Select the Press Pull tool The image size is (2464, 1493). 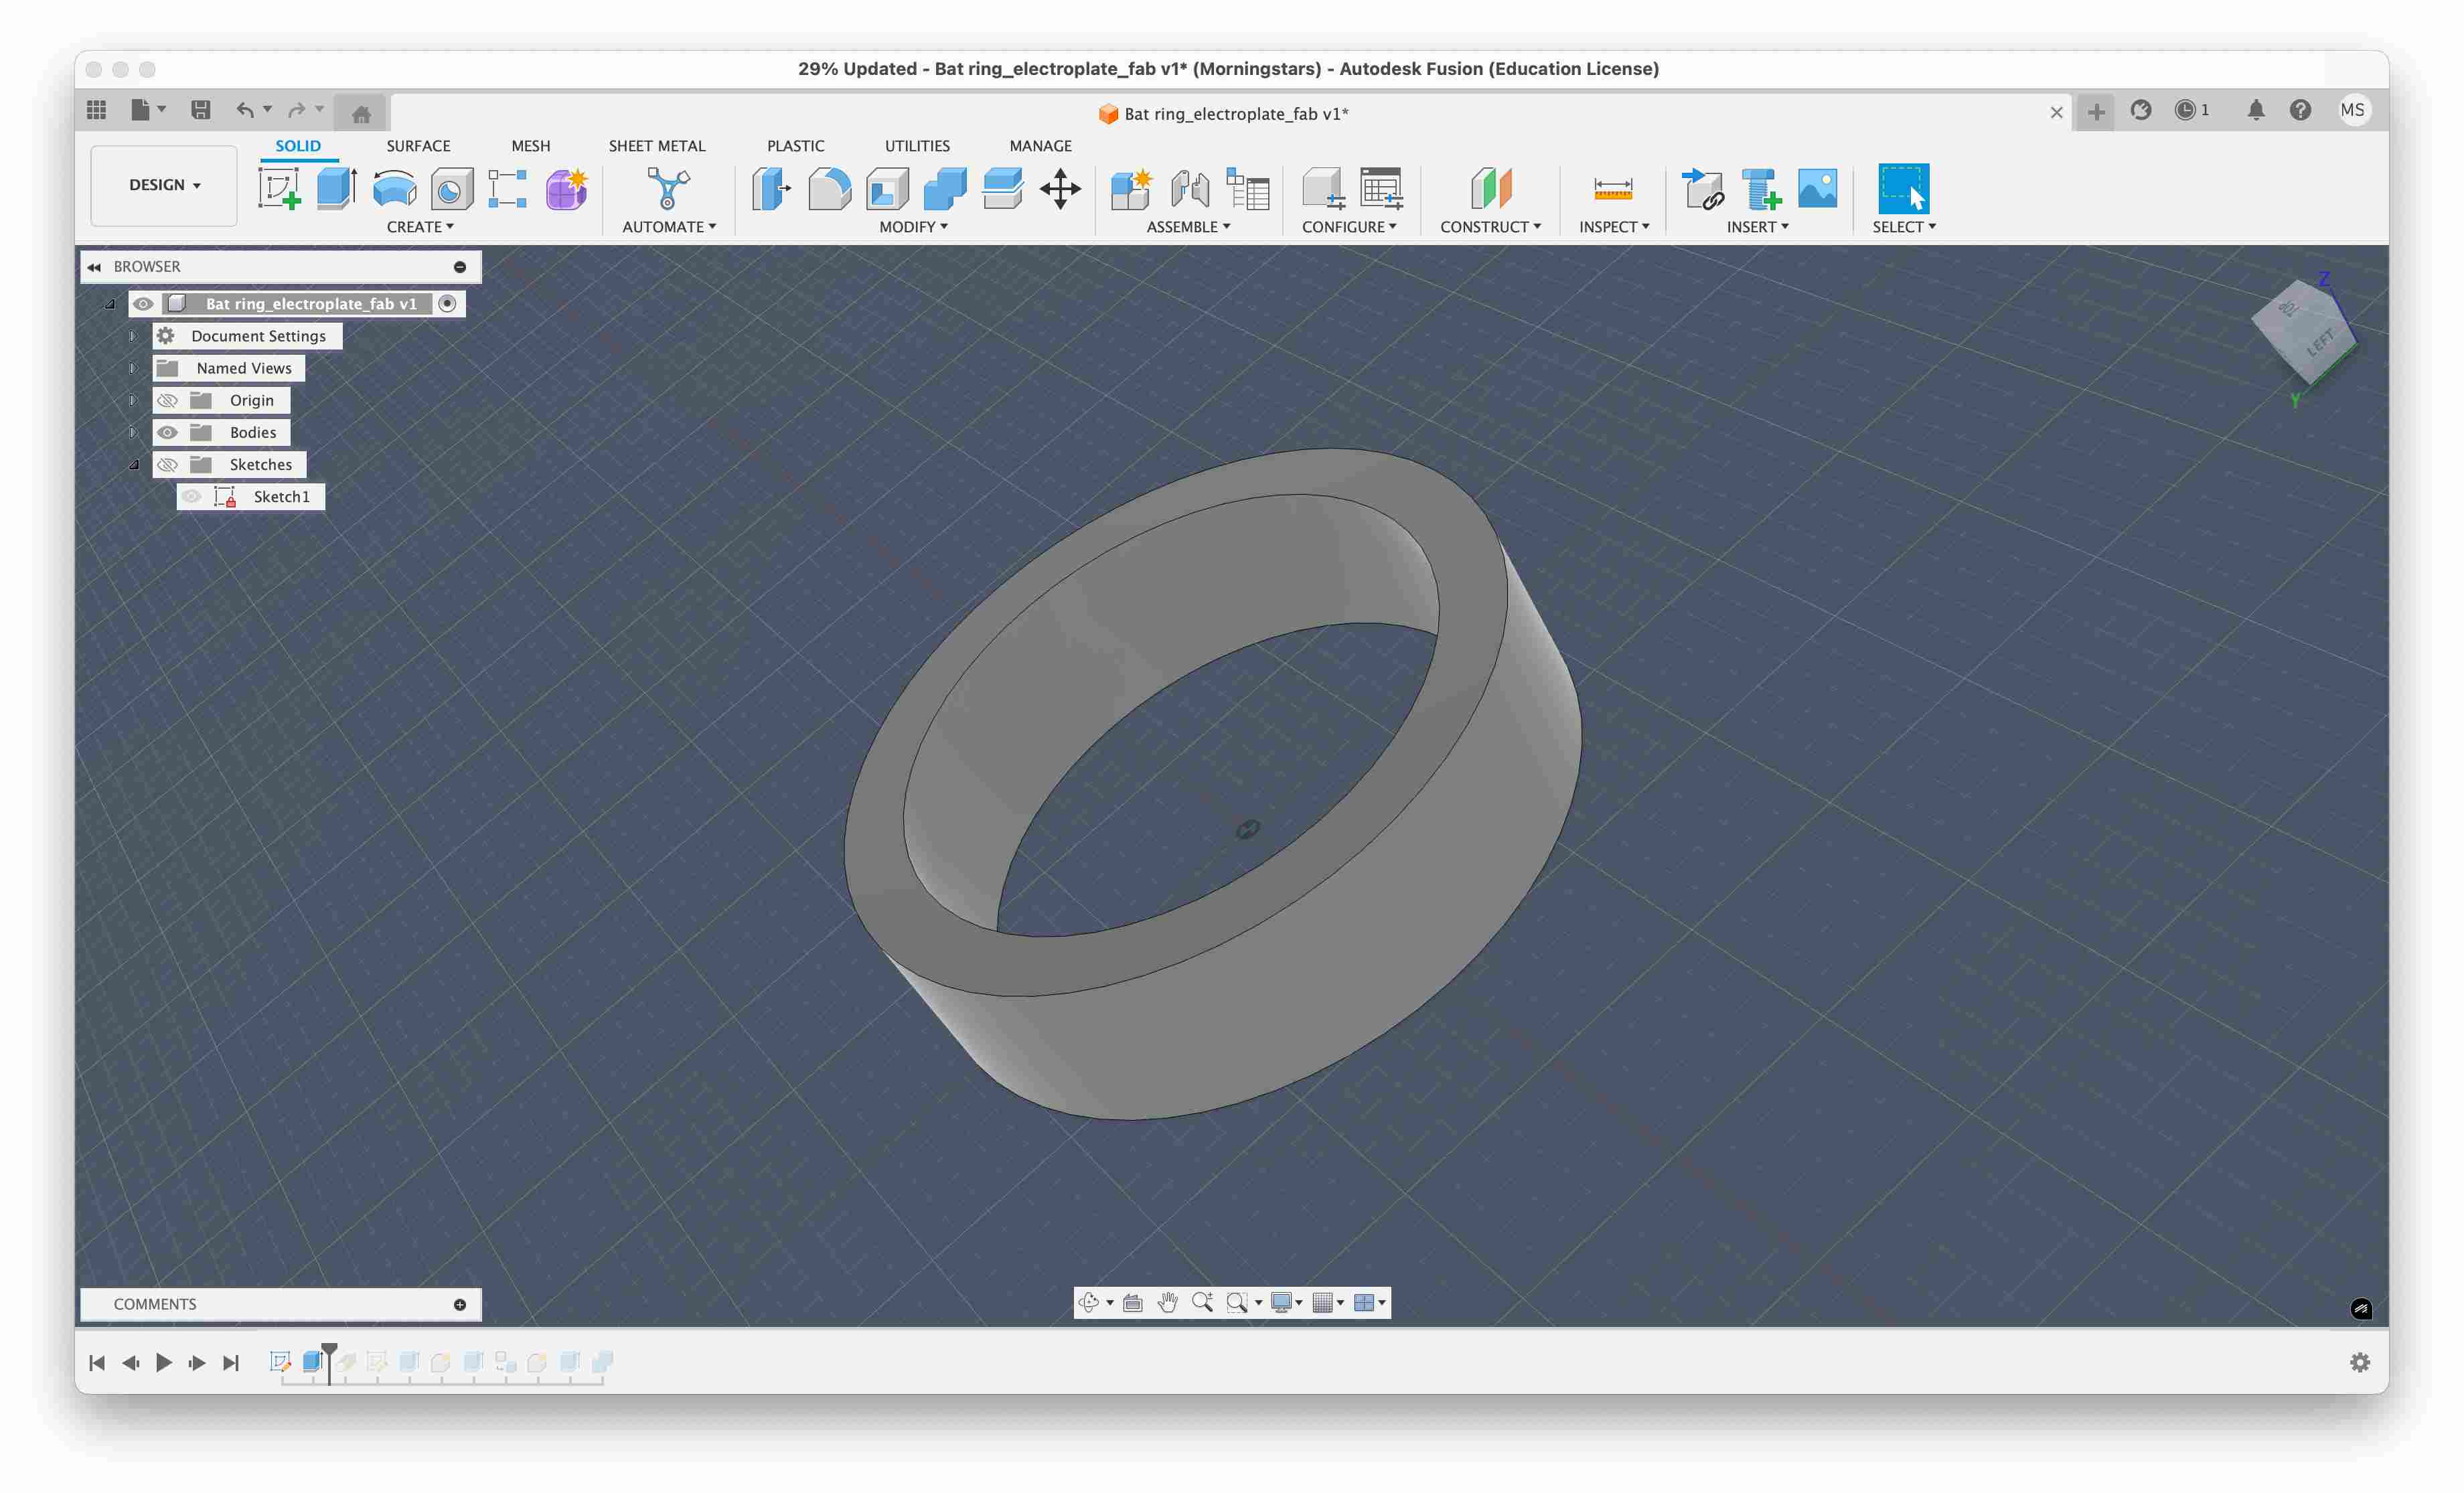click(771, 188)
